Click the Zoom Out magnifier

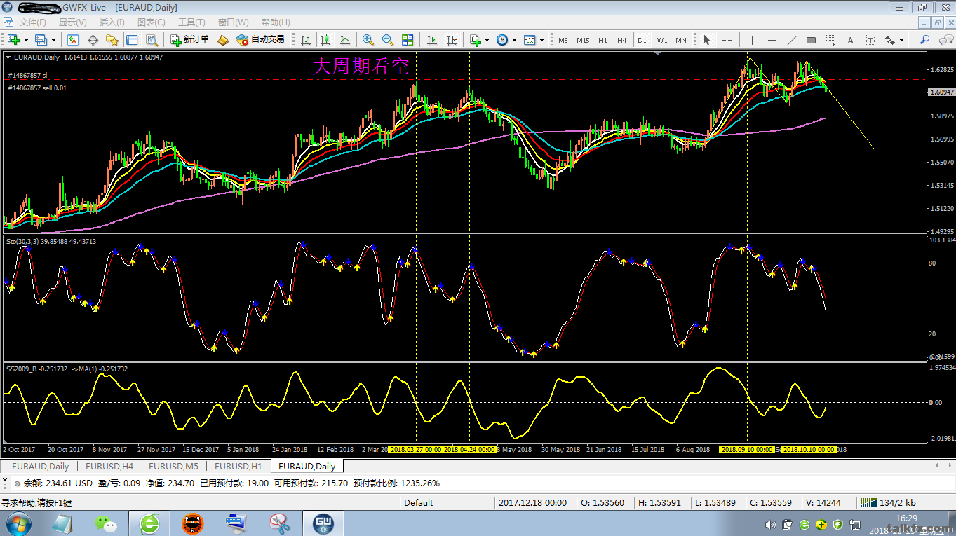tap(388, 40)
